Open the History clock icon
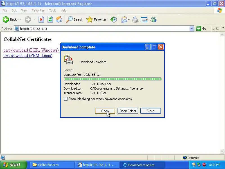Viewport: 225px width, 169px height. (114, 19)
